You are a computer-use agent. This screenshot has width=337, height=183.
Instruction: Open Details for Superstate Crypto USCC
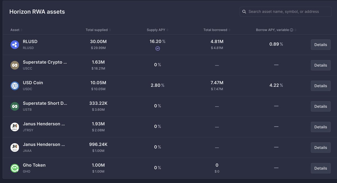coord(320,65)
